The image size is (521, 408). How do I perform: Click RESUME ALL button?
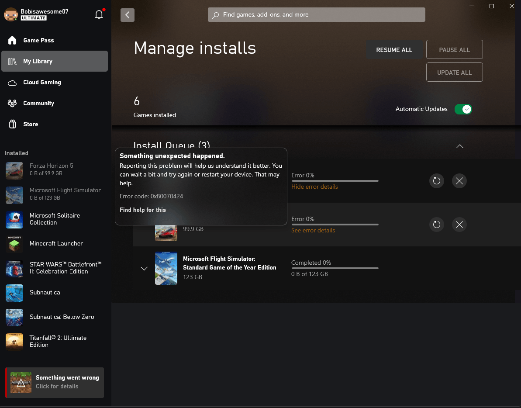pos(394,50)
